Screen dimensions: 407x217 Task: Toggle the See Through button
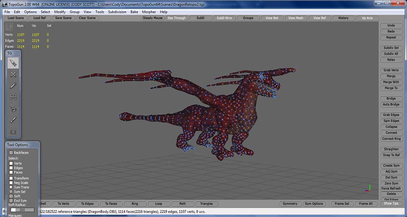(x=177, y=18)
